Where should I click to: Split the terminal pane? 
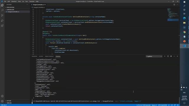[x=168, y=56]
